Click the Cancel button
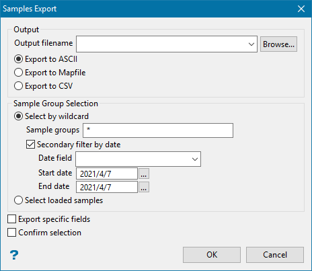This screenshot has height=271, width=312. 275,255
